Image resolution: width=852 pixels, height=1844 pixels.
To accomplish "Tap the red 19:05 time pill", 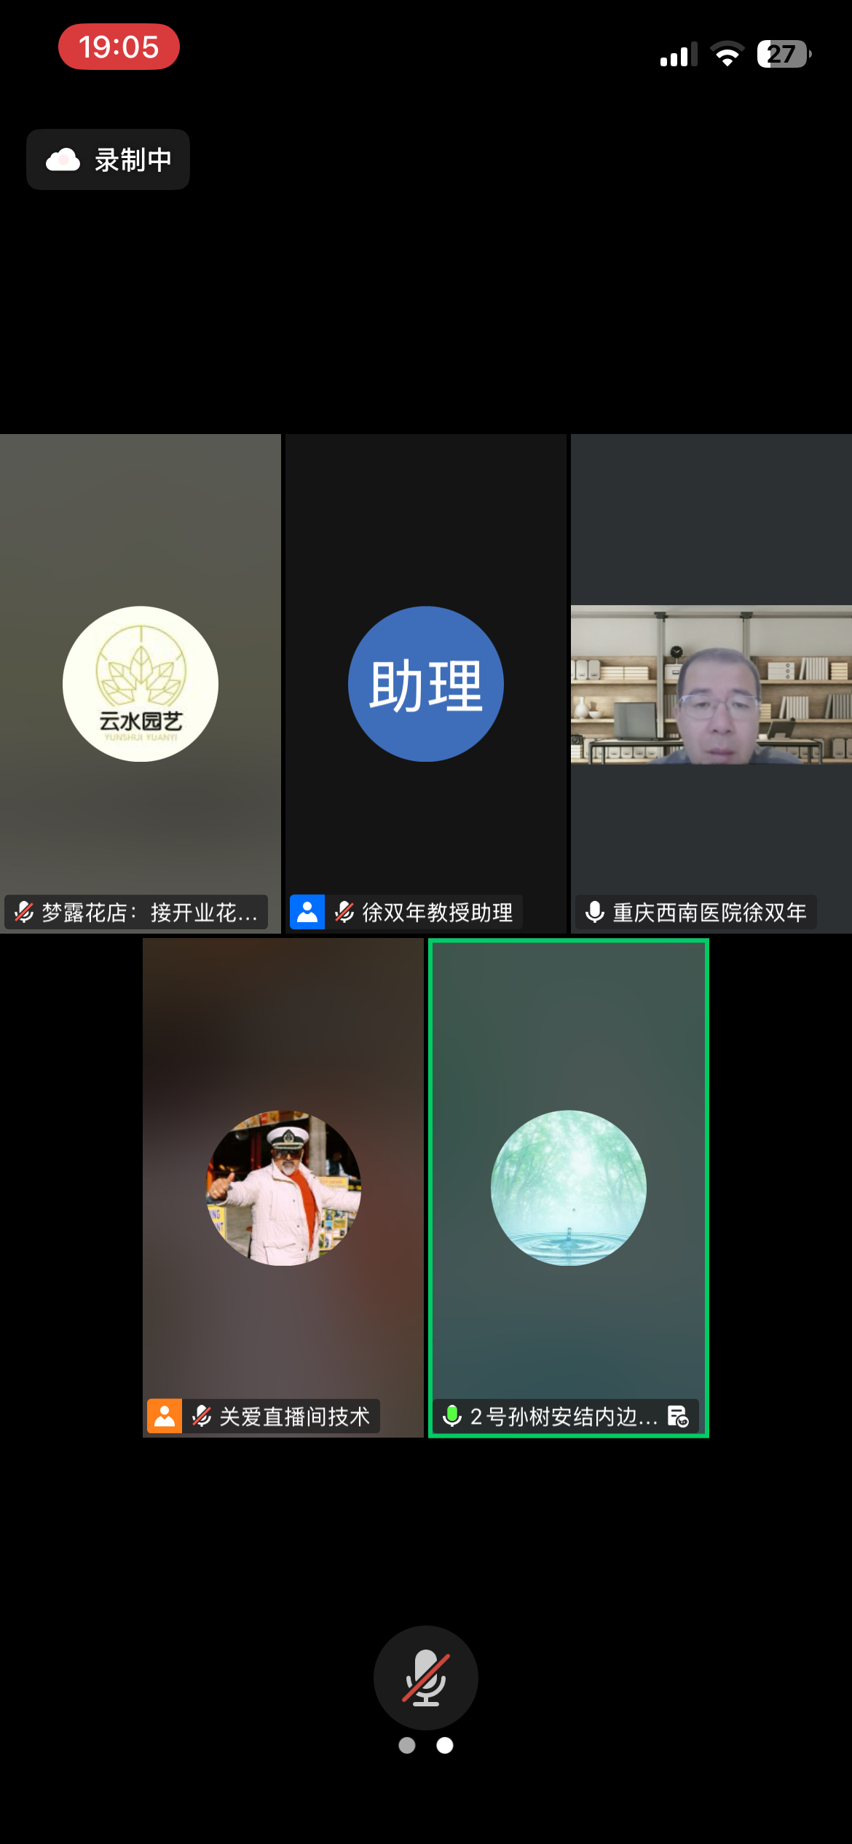I will (x=119, y=47).
